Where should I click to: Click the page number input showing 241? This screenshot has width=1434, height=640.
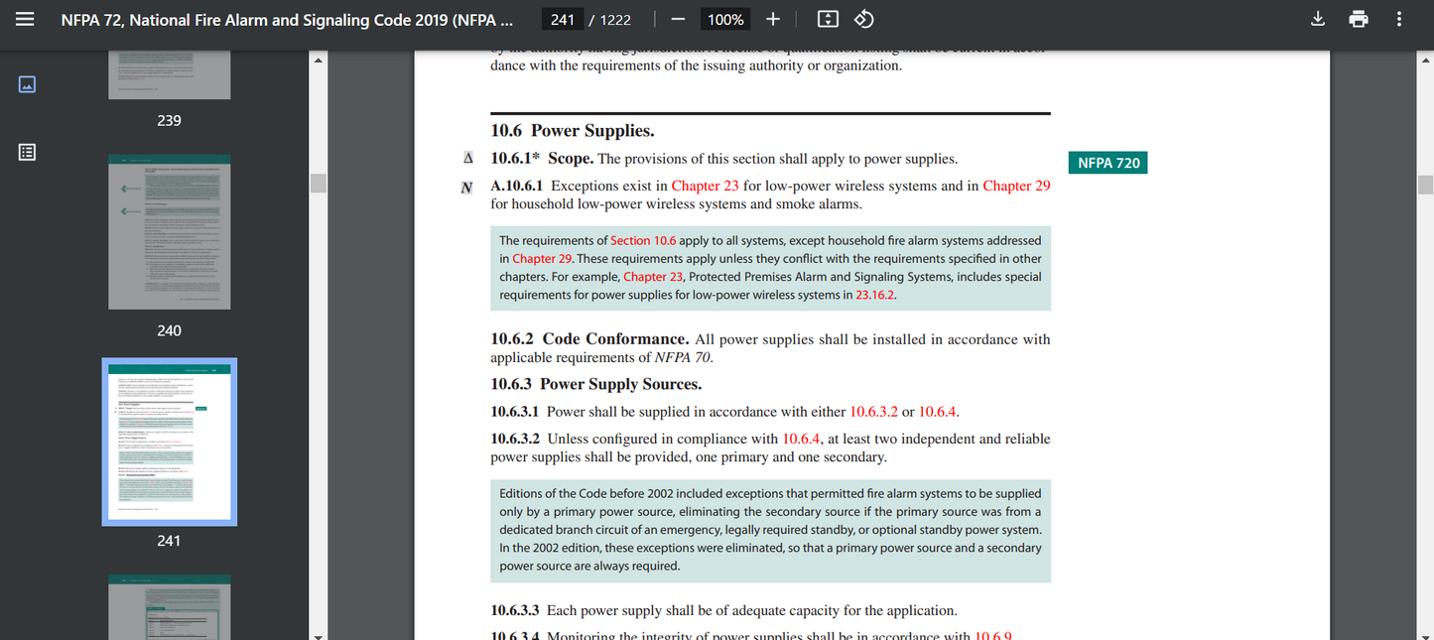coord(562,18)
